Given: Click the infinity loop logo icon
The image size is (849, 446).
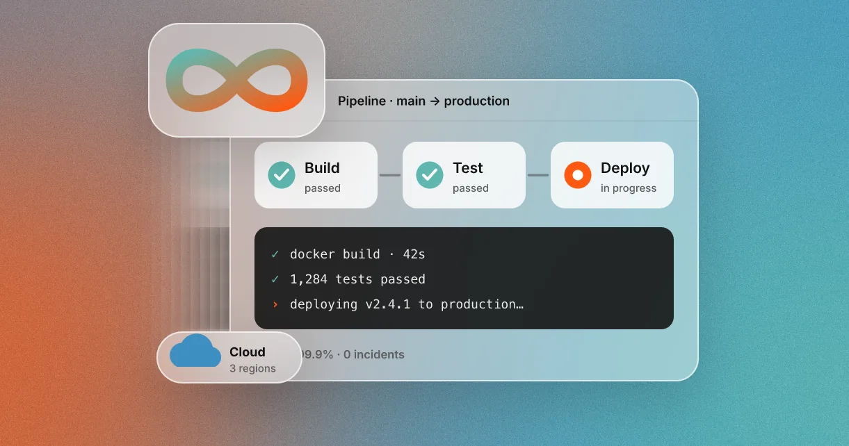Looking at the screenshot, I should click(236, 80).
